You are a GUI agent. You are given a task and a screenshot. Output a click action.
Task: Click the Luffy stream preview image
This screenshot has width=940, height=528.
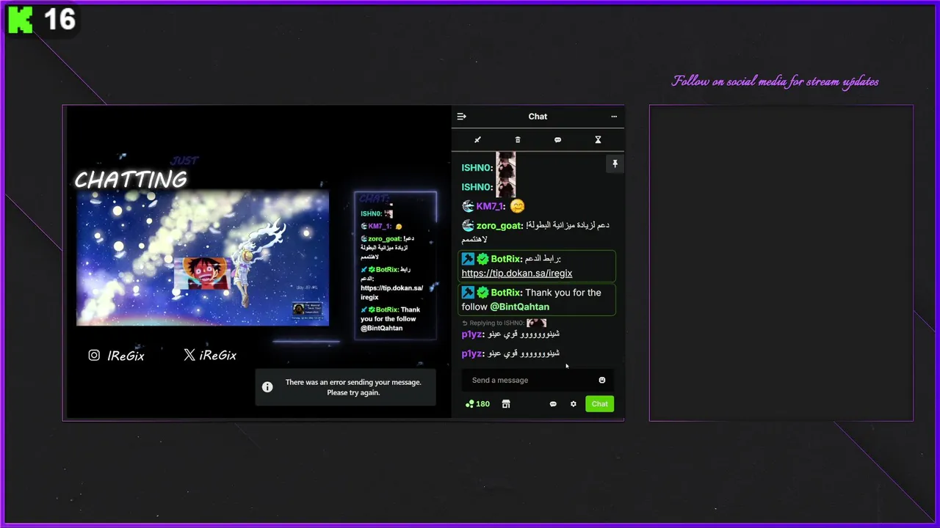click(x=203, y=258)
